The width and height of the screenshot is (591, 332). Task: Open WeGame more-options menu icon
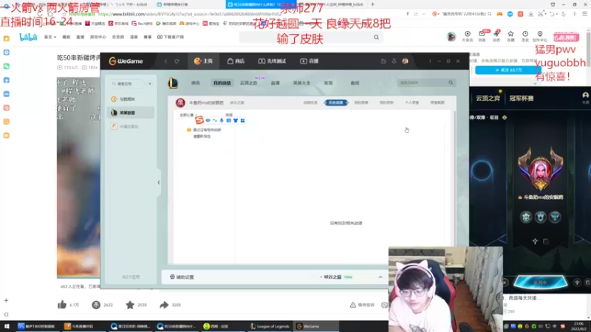click(430, 61)
